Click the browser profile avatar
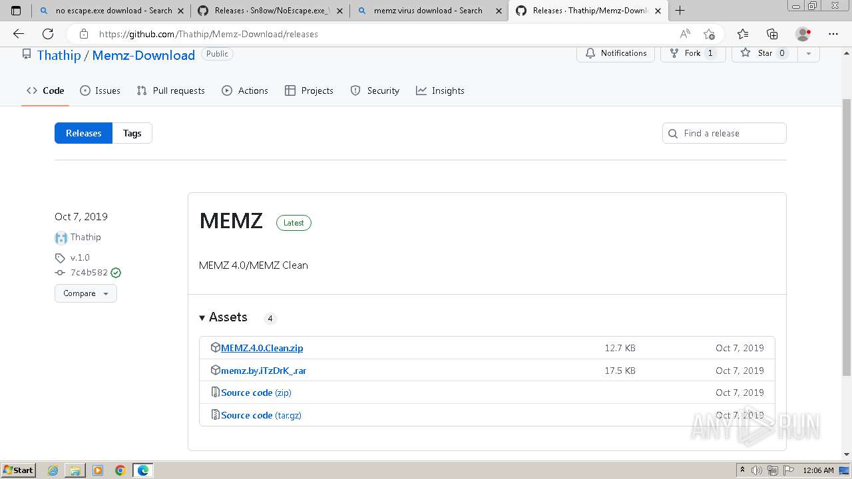 click(803, 34)
